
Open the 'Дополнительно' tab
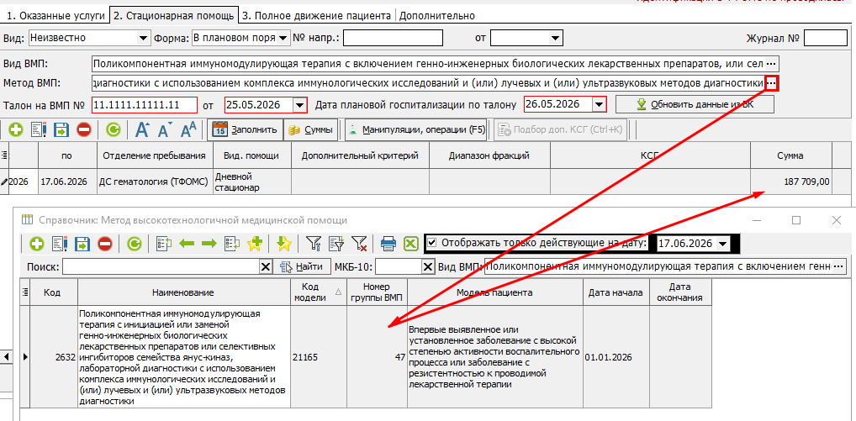coord(436,16)
